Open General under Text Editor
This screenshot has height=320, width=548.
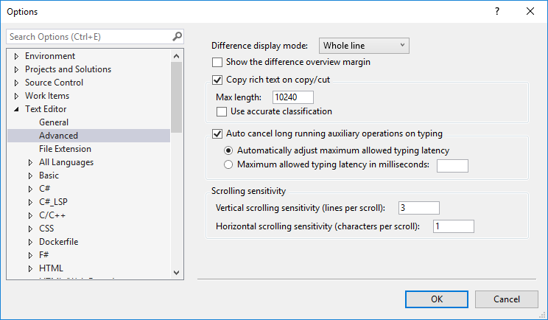click(x=54, y=122)
